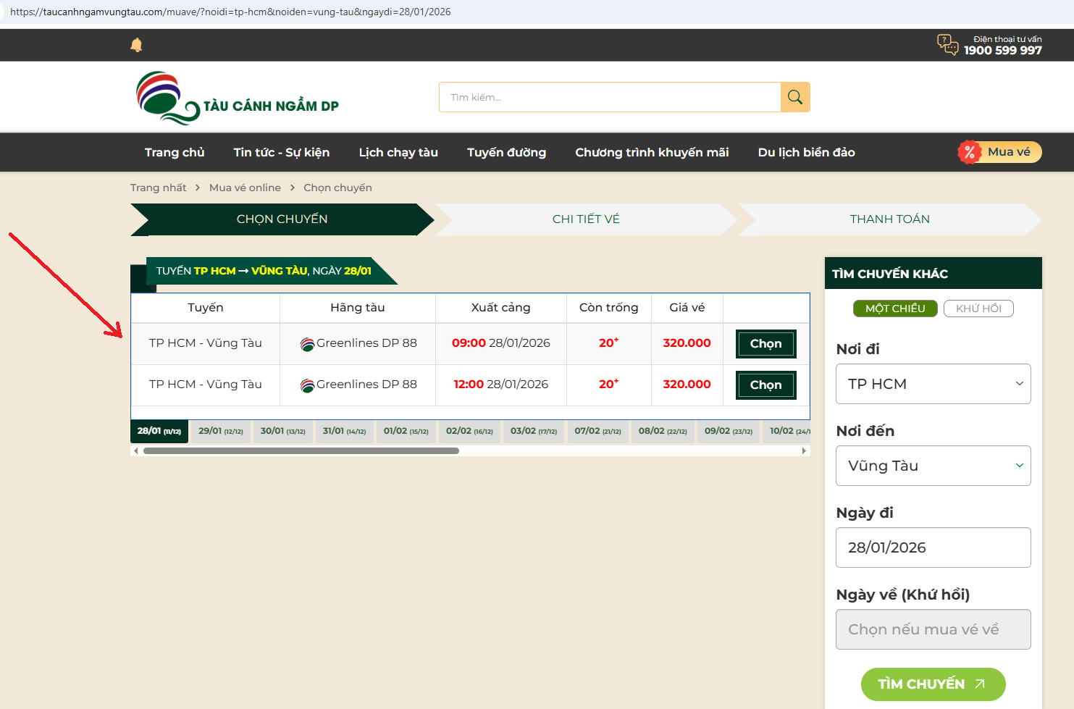Click right arrow of date scrollbar
The image size is (1074, 709).
click(x=804, y=450)
